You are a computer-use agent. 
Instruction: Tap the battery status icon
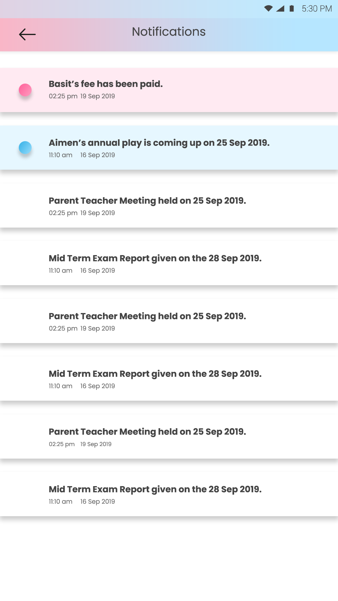point(292,8)
